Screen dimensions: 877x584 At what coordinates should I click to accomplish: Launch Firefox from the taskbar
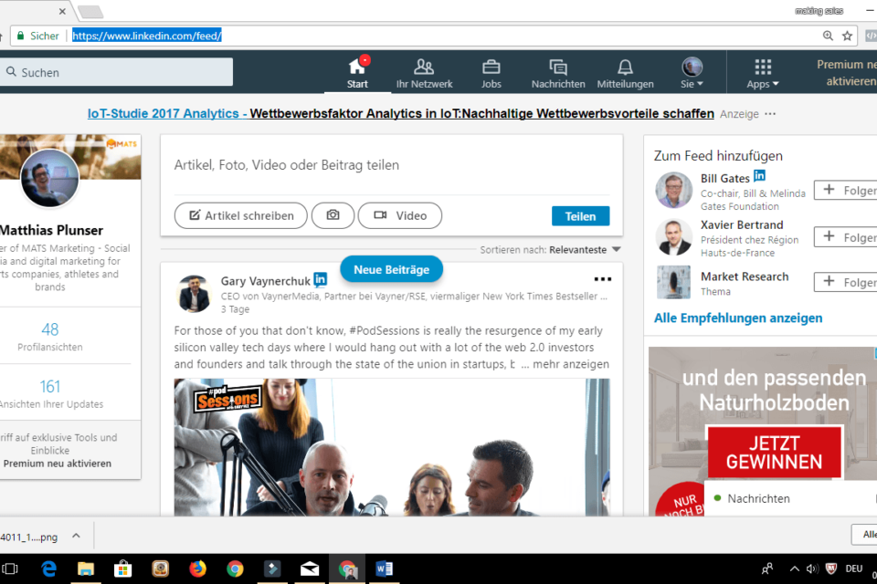[197, 568]
